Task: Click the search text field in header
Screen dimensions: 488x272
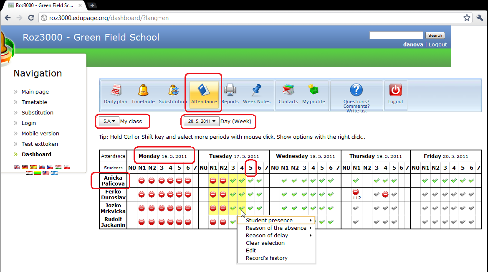Action: pyautogui.click(x=396, y=36)
